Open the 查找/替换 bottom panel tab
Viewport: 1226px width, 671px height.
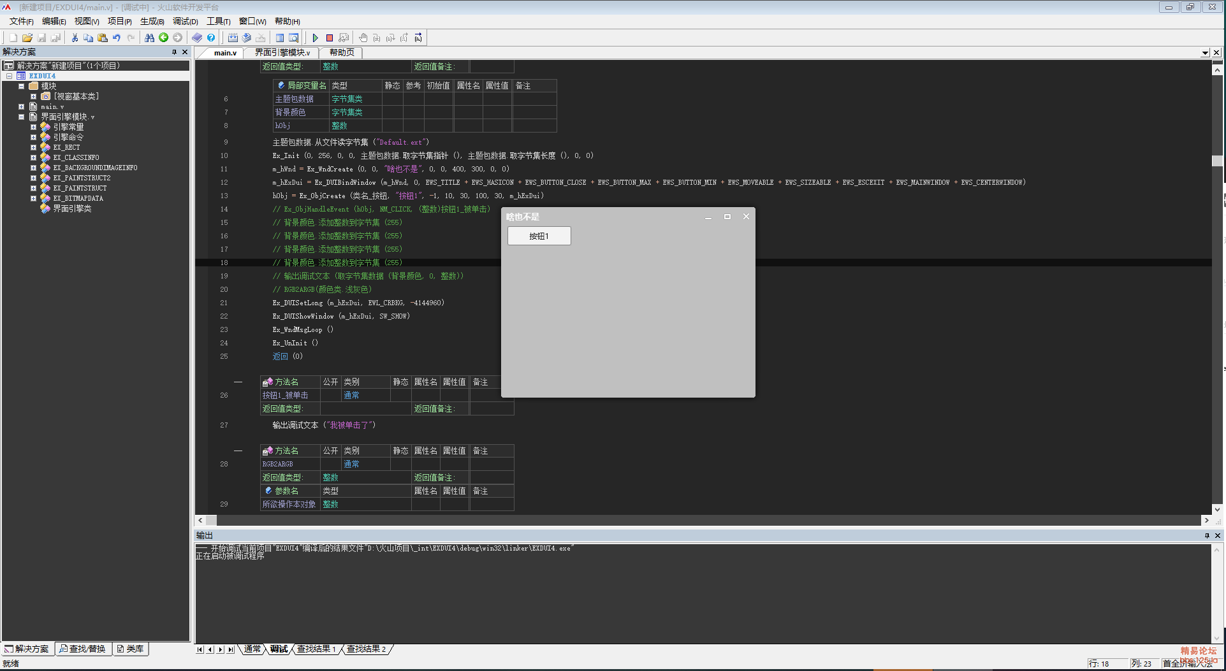tap(83, 649)
